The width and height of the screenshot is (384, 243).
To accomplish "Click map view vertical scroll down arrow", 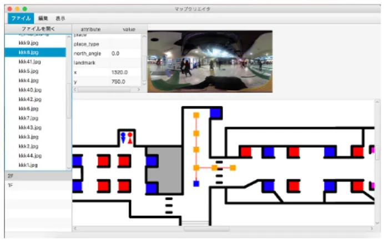I will click(x=377, y=223).
